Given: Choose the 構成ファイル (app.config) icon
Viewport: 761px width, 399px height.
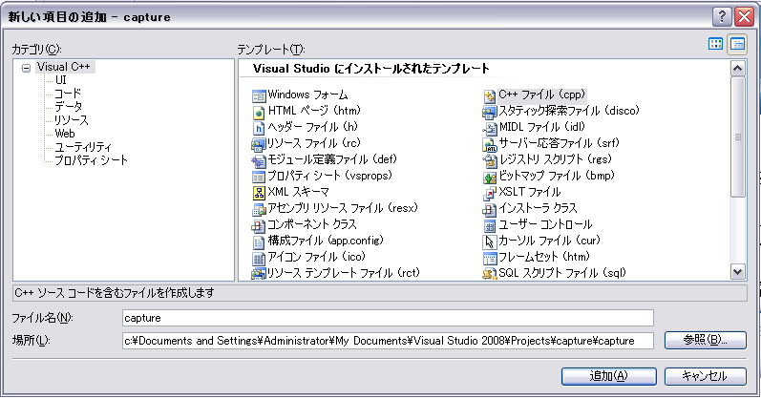Looking at the screenshot, I should (259, 241).
